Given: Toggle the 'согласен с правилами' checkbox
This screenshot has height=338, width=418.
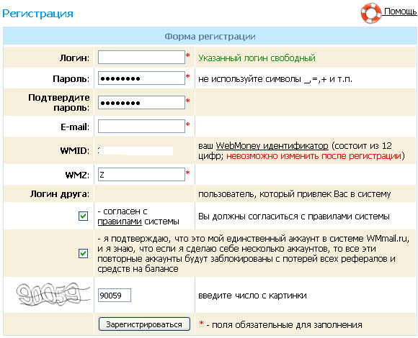Looking at the screenshot, I should pyautogui.click(x=83, y=216).
